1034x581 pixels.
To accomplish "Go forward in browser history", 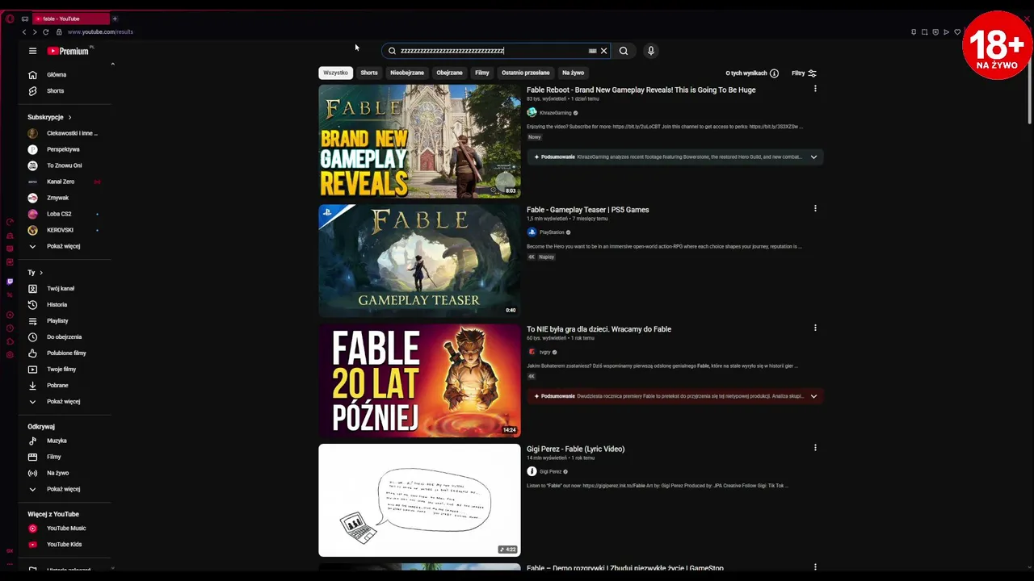I will coord(35,31).
